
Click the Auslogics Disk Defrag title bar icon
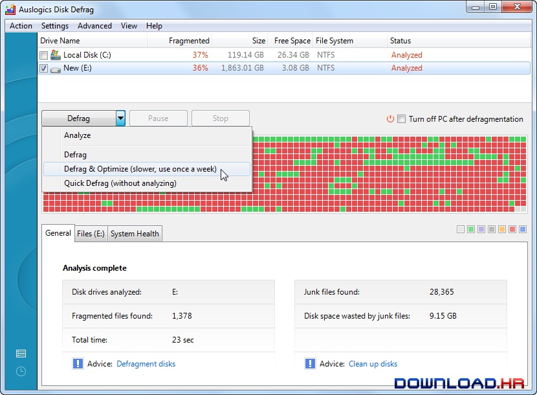tap(10, 10)
